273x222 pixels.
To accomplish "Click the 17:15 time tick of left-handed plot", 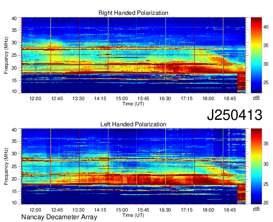I will (187, 210).
